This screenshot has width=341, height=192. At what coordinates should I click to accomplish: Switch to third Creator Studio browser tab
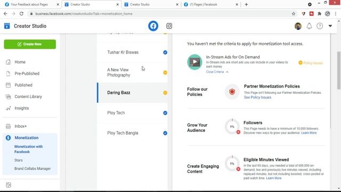pyautogui.click(x=151, y=4)
